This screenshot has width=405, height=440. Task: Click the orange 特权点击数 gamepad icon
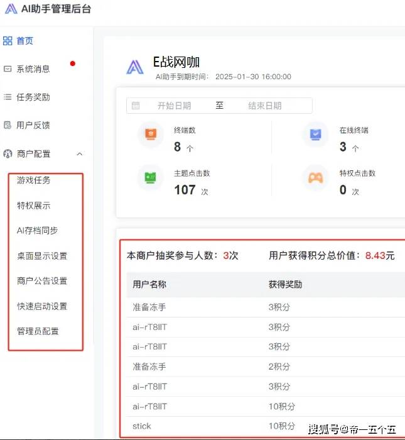coord(315,179)
